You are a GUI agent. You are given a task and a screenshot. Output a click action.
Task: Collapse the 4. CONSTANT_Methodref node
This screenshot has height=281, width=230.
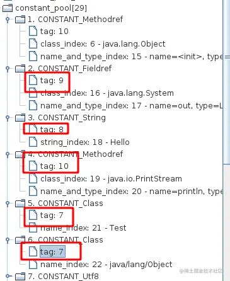pyautogui.click(x=8, y=154)
